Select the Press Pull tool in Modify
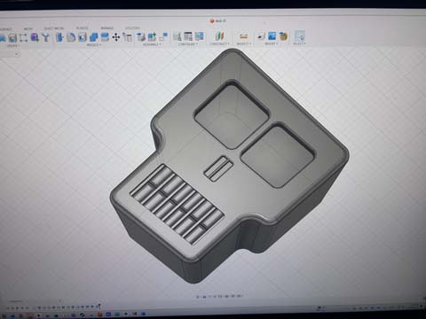Viewport: 426px width, 319px height. 59,37
